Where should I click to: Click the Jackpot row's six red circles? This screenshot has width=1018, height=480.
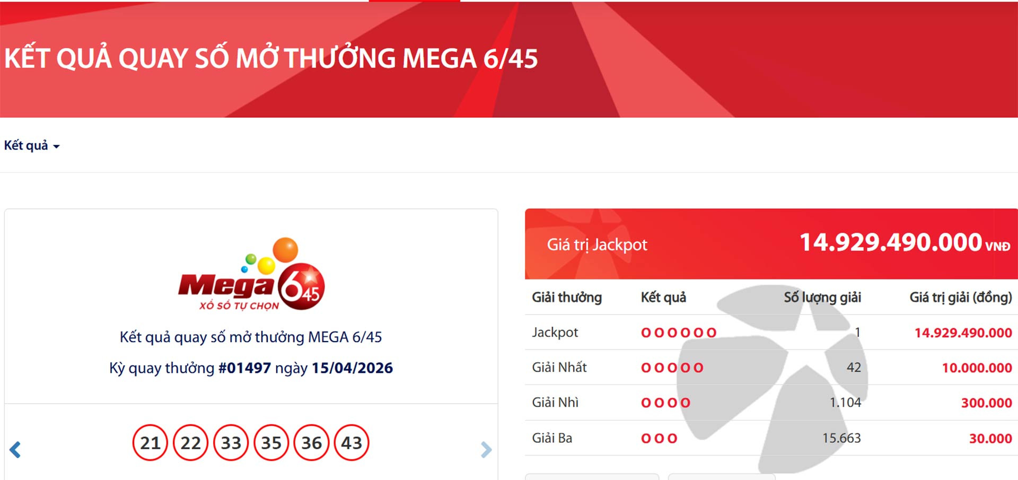point(679,333)
